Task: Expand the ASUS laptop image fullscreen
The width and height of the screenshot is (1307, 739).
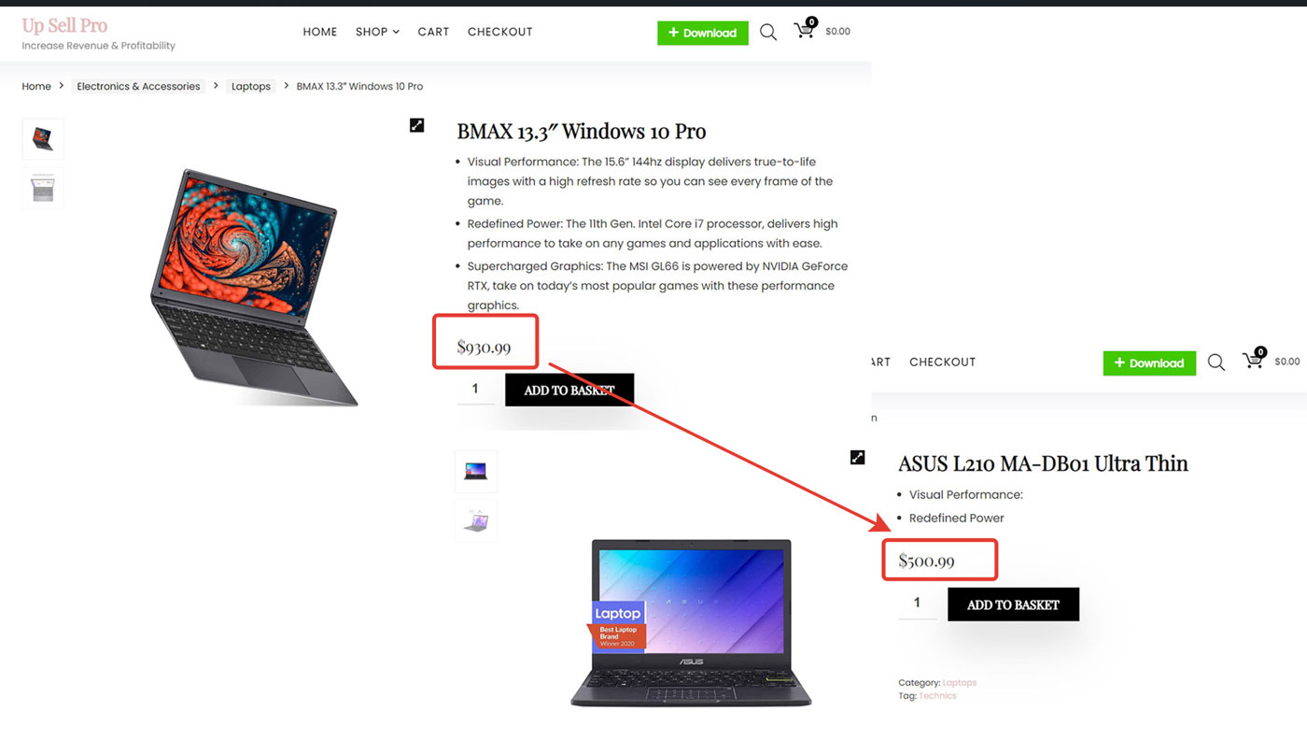Action: tap(857, 457)
